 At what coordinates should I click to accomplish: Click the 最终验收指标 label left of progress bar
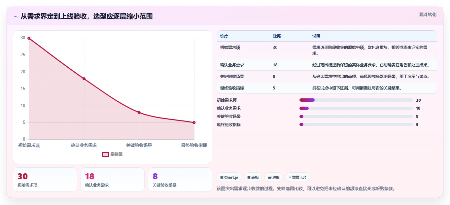click(229, 125)
